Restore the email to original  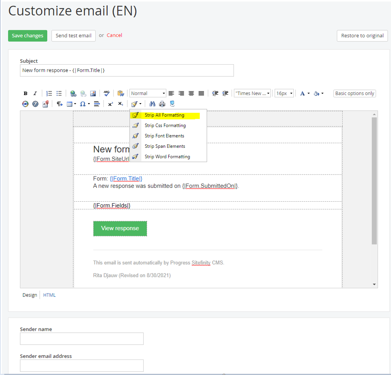coord(362,36)
